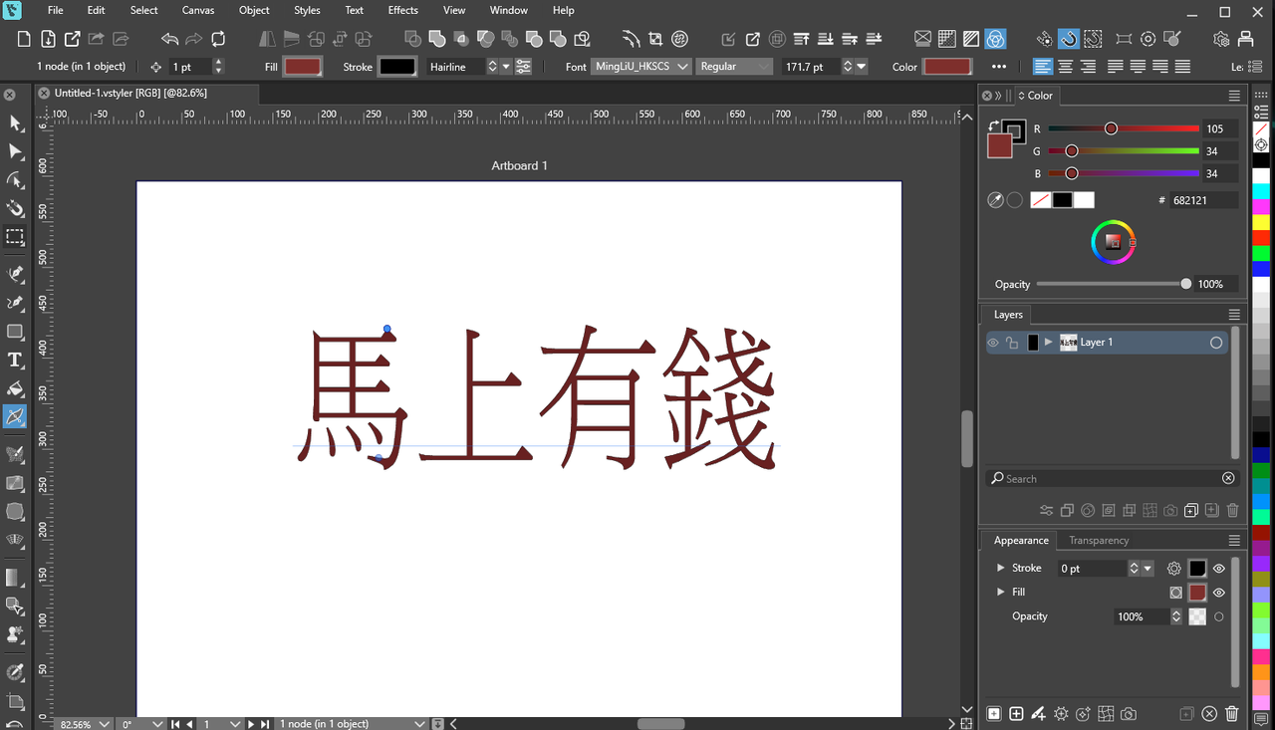The width and height of the screenshot is (1275, 730).
Task: Toggle the Fill attribute visibility eye
Action: pos(1218,593)
